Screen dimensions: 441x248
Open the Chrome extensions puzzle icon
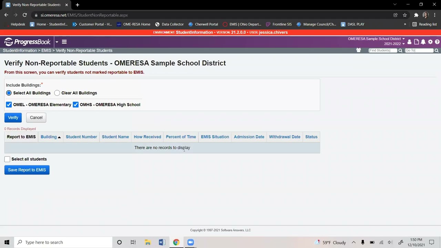tap(416, 15)
